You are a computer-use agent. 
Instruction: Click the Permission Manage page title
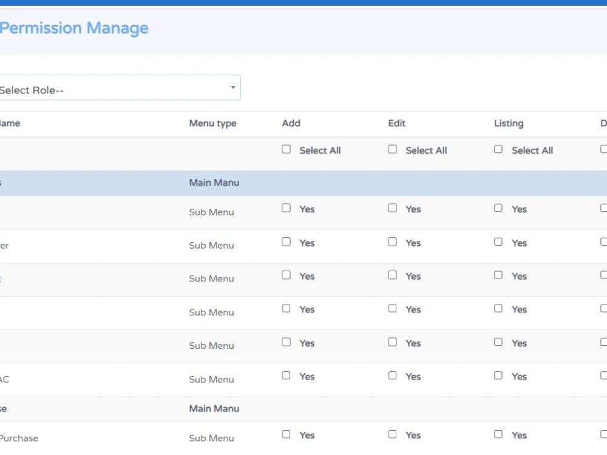click(73, 29)
